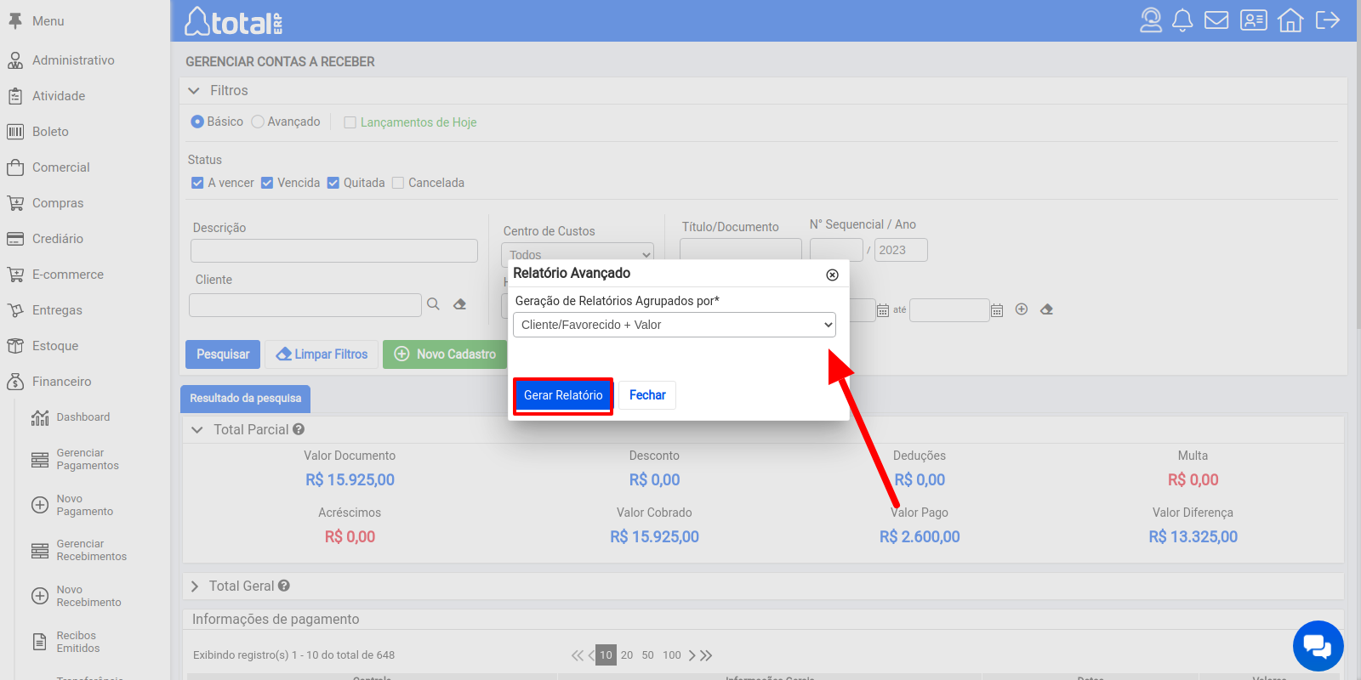Open the Cliente/Favorecido + Valor dropdown
The height and width of the screenshot is (680, 1361).
point(674,325)
